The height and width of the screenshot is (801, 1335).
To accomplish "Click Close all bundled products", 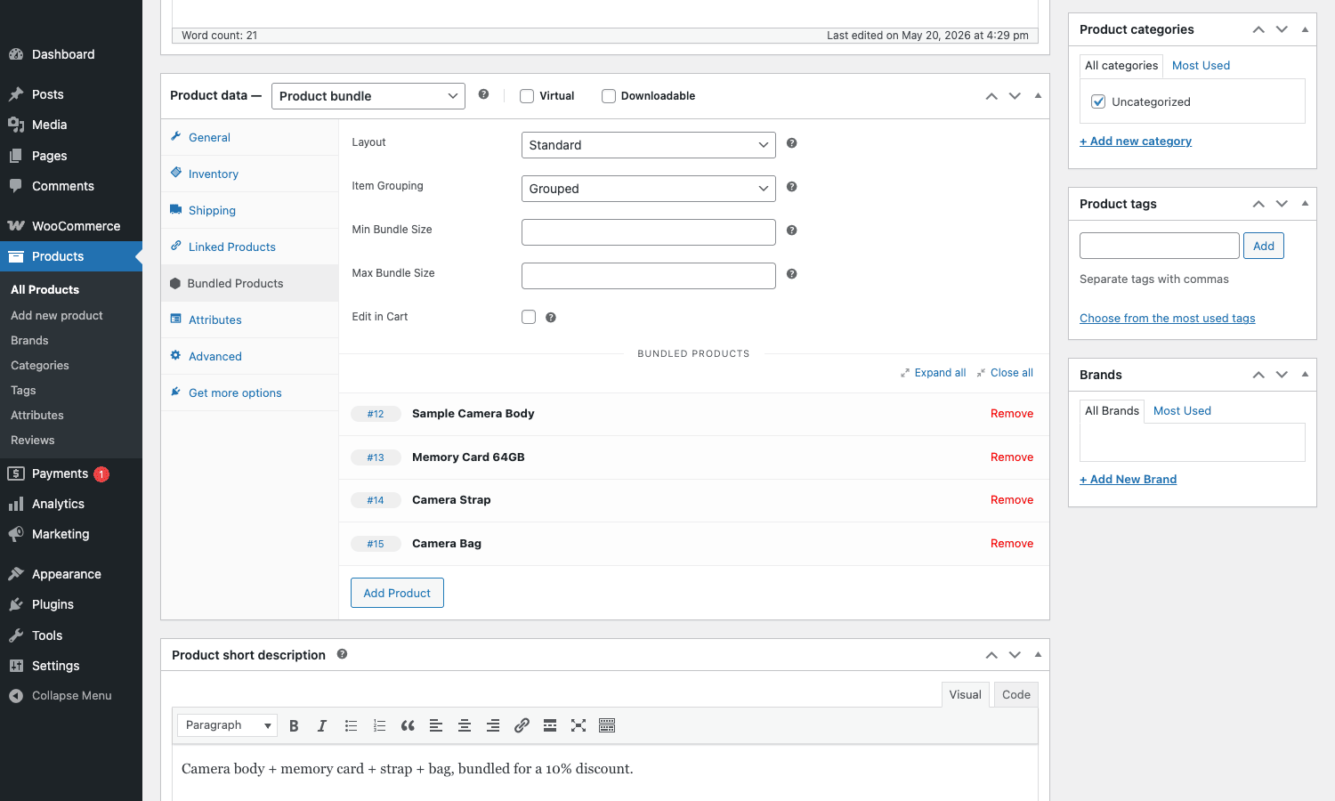I will point(1005,373).
